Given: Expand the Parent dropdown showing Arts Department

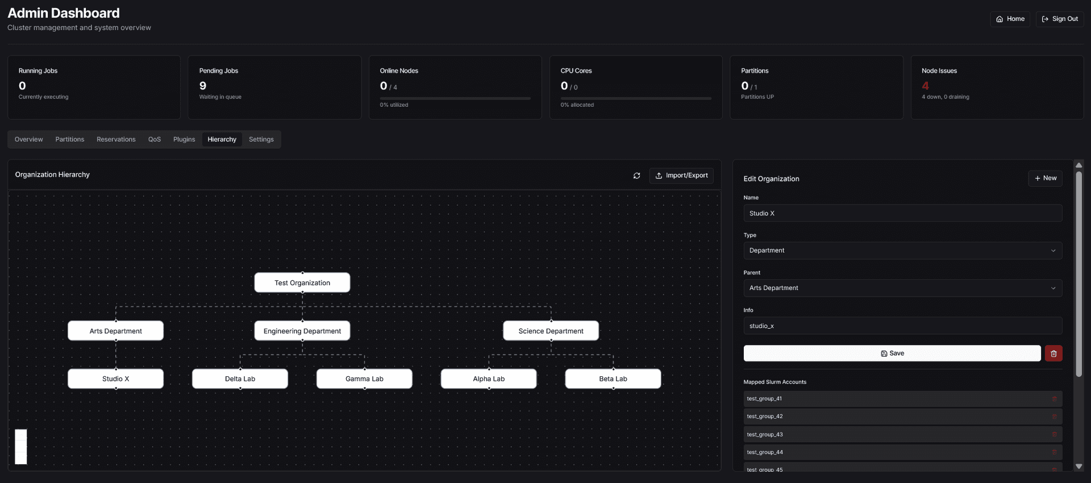Looking at the screenshot, I should point(902,288).
